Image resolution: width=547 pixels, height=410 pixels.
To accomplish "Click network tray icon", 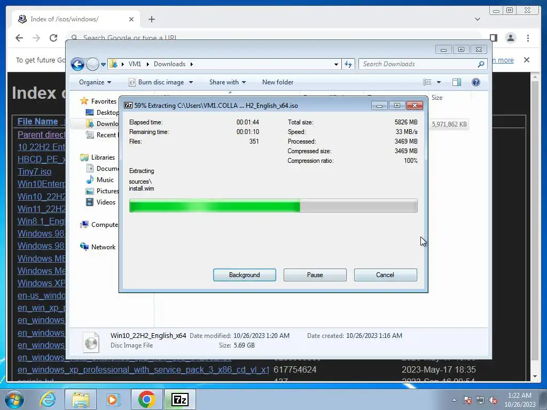I will (480, 400).
